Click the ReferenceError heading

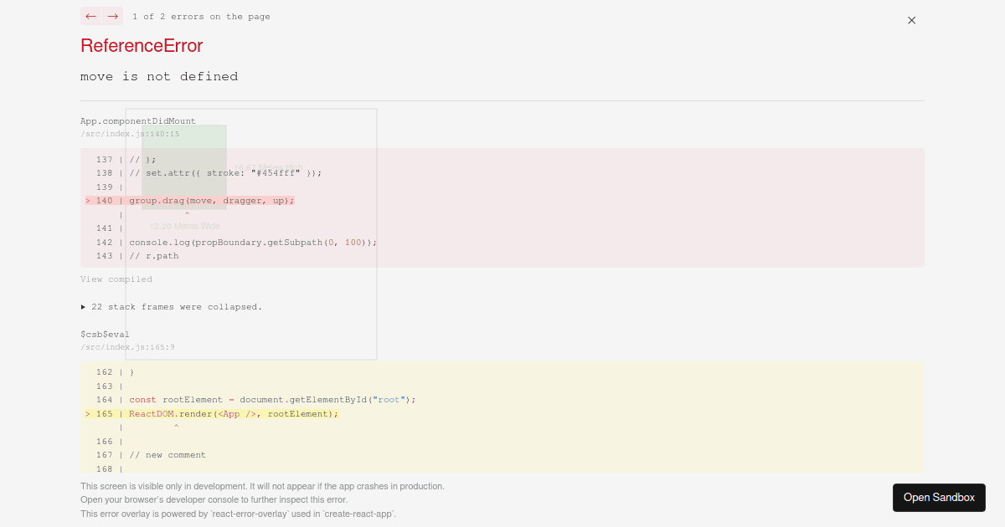141,46
